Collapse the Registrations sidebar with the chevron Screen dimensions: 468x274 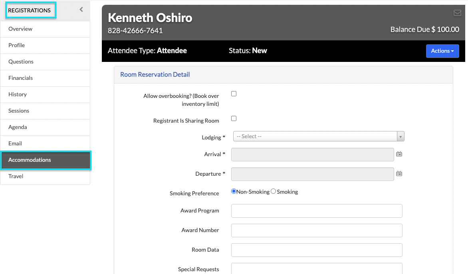click(x=81, y=10)
